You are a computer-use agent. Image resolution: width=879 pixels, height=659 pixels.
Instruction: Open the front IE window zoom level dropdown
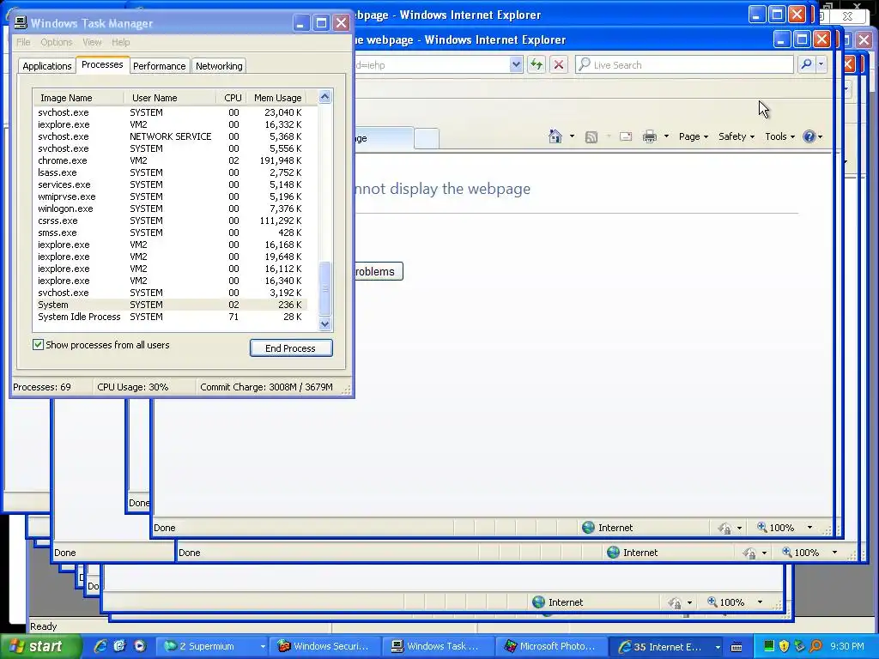809,528
